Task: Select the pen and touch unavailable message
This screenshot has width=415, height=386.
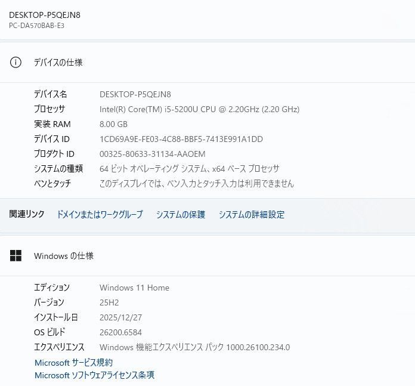Action: [x=197, y=184]
